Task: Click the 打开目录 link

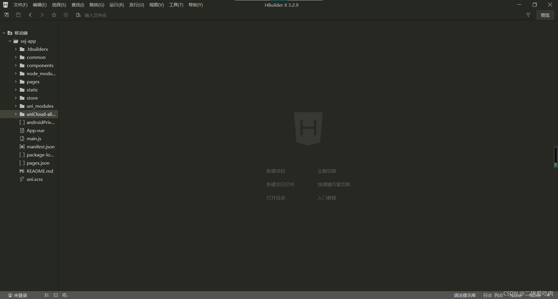Action: point(276,198)
